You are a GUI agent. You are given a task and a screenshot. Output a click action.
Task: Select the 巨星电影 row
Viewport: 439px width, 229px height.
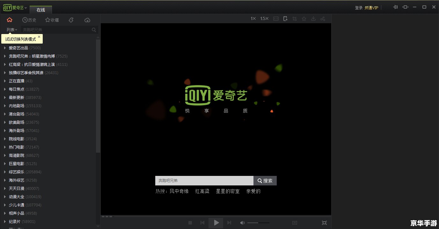pyautogui.click(x=48, y=163)
